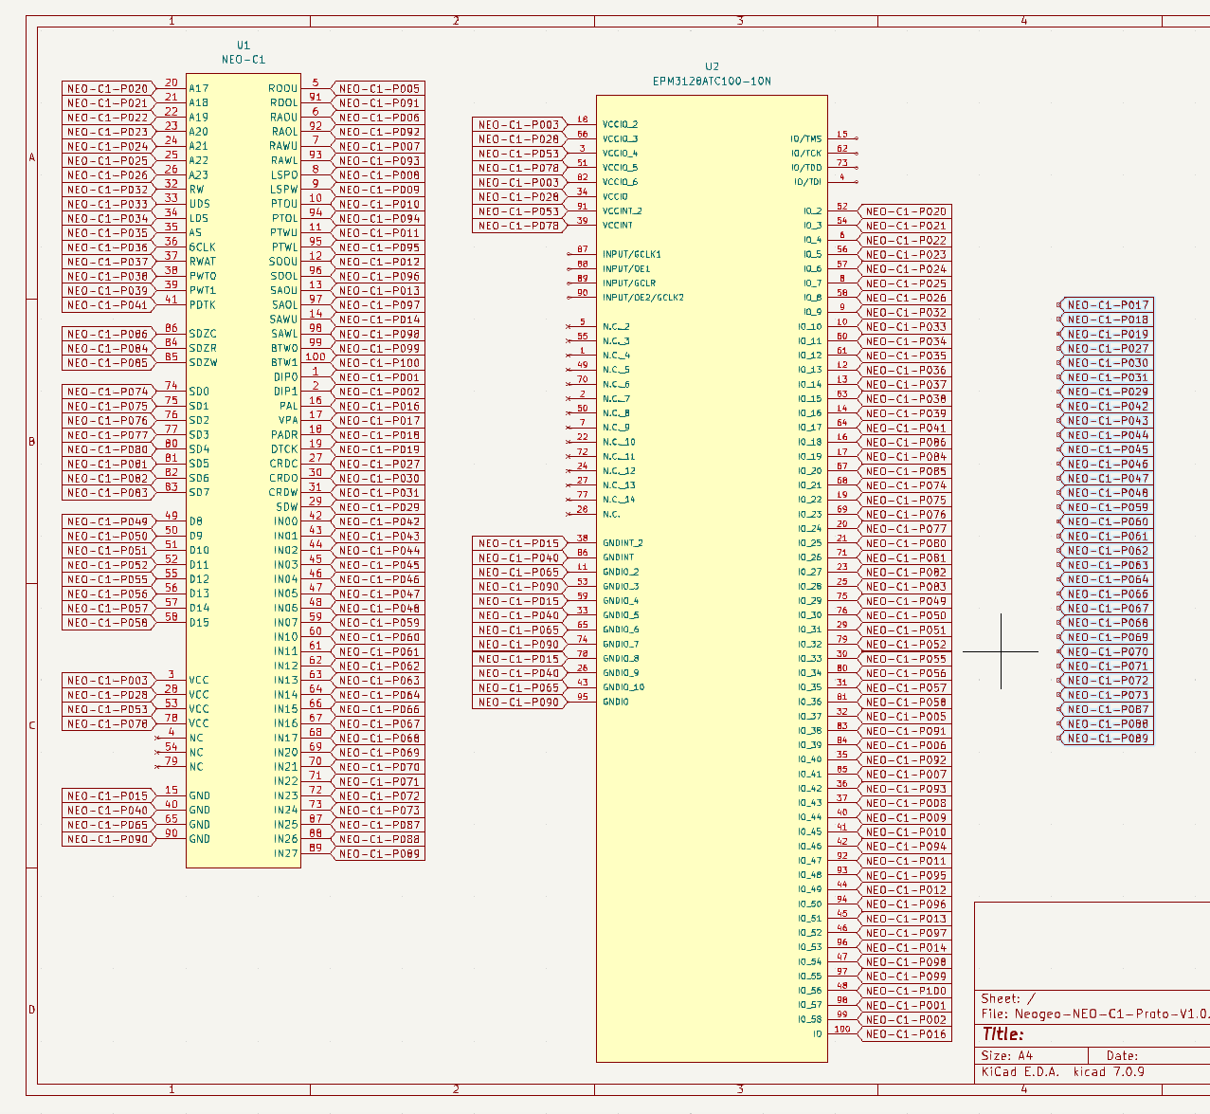Click the IO/TMS pin name on U2
The width and height of the screenshot is (1210, 1114).
[x=806, y=139]
